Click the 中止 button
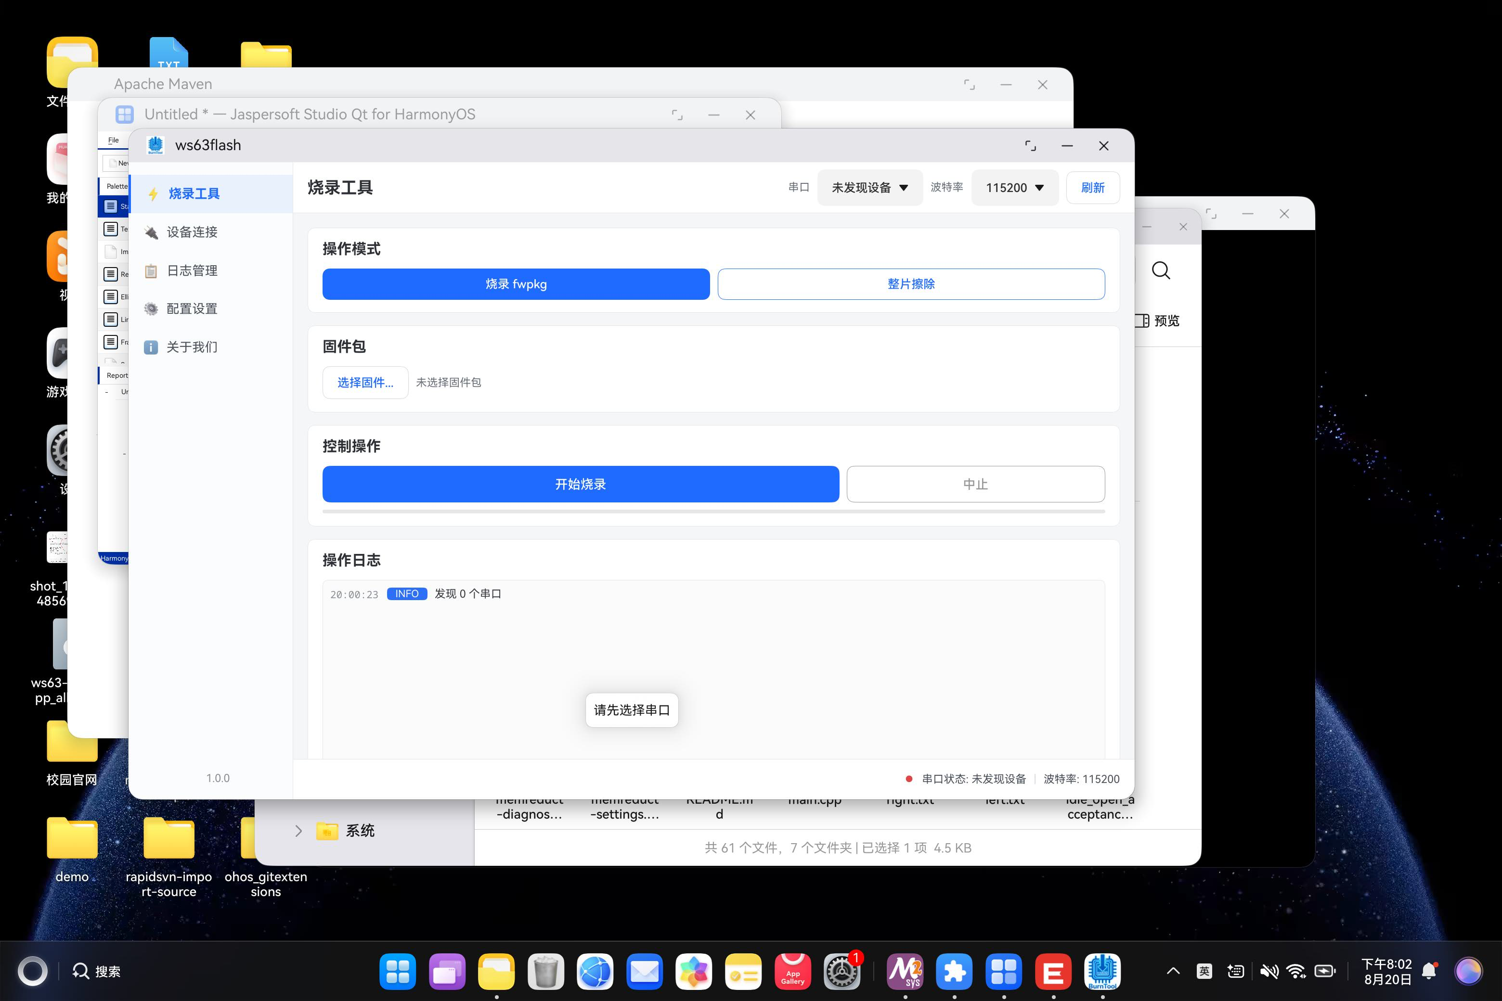This screenshot has width=1502, height=1001. pos(976,484)
